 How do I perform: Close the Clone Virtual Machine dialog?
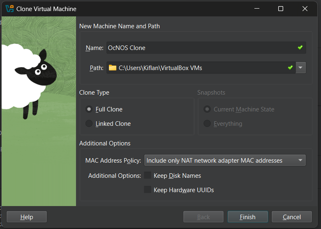305,9
